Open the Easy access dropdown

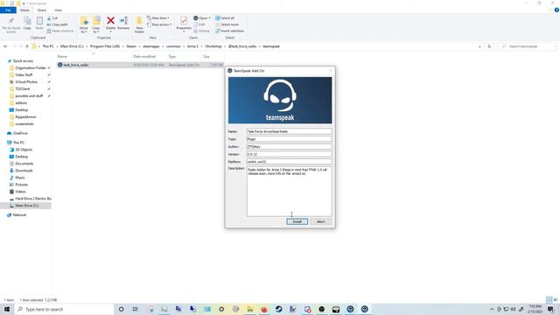159,24
